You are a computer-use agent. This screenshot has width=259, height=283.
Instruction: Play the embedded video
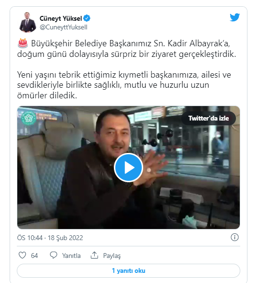point(128,167)
